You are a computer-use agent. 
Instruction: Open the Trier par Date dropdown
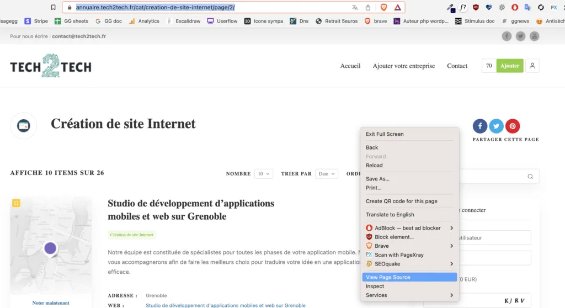coord(327,173)
